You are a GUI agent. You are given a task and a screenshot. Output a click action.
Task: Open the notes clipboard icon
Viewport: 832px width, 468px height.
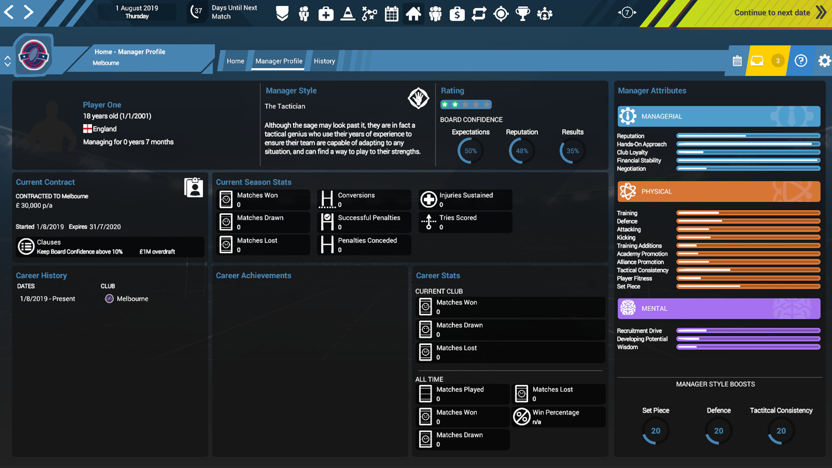pyautogui.click(x=738, y=61)
